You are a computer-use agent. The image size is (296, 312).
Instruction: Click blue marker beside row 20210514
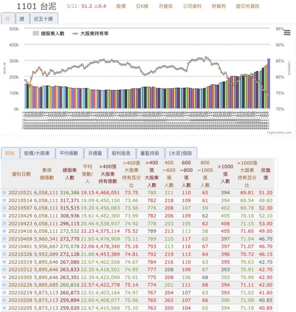pos(4,200)
